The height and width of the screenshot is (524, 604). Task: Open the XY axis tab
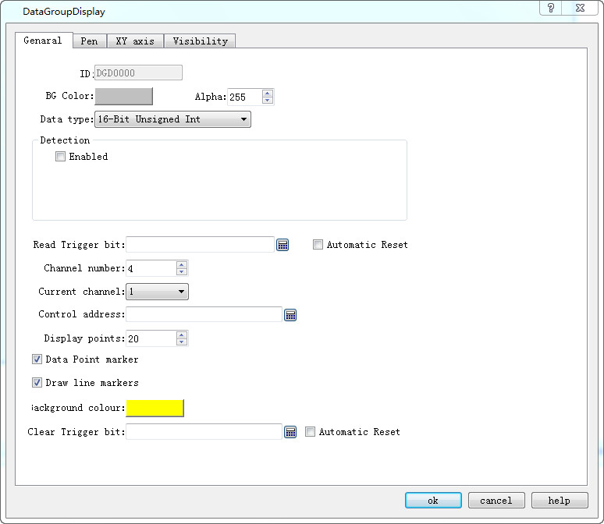tap(135, 41)
